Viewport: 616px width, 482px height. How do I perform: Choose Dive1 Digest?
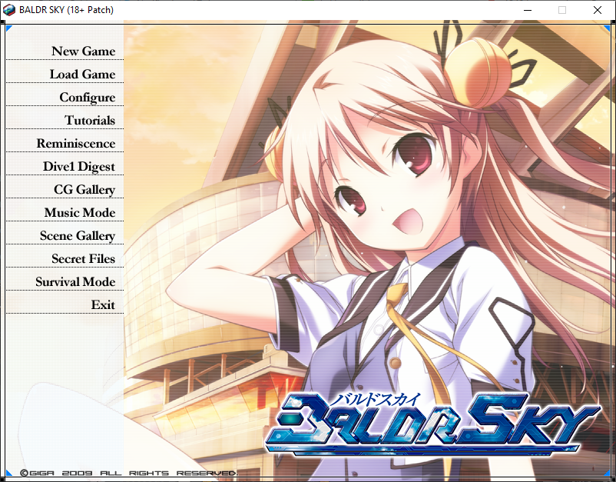coord(79,167)
